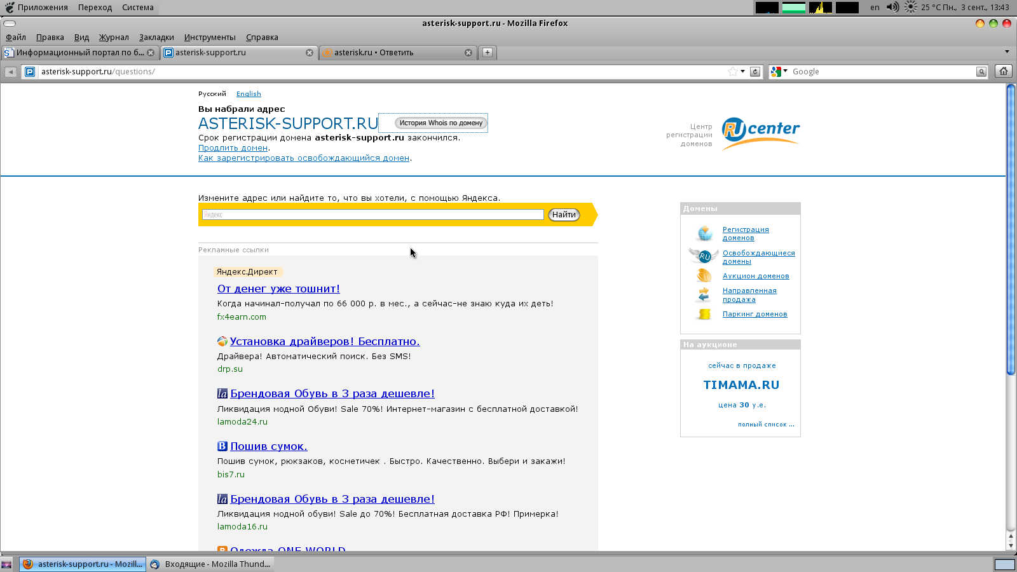Click the История Whois по домену button
Viewport: 1017px width, 572px height.
coord(440,123)
